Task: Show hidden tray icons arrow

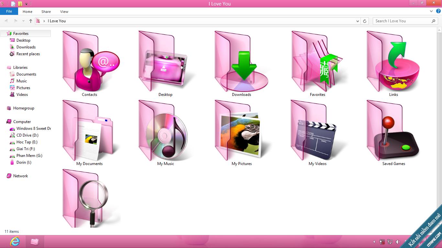Action: coord(374,242)
